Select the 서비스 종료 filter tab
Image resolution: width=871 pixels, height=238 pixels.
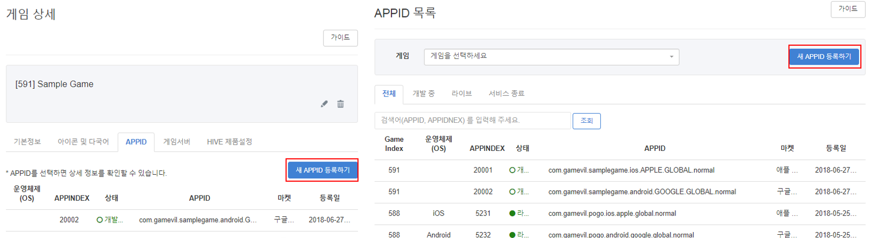pos(507,94)
